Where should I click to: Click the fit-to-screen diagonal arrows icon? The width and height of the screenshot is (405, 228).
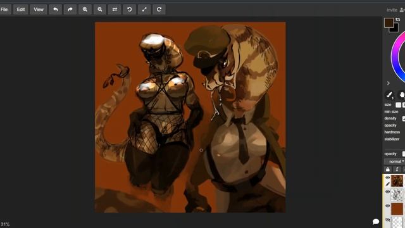[144, 9]
